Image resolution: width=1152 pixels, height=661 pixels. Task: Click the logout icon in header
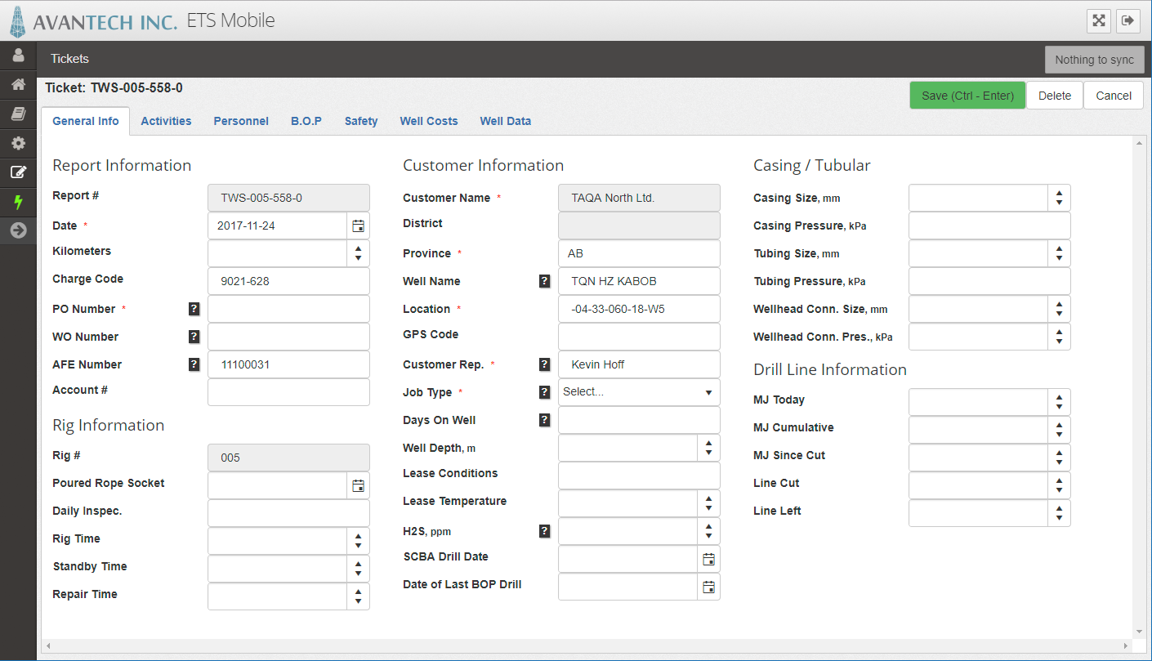pos(1128,20)
